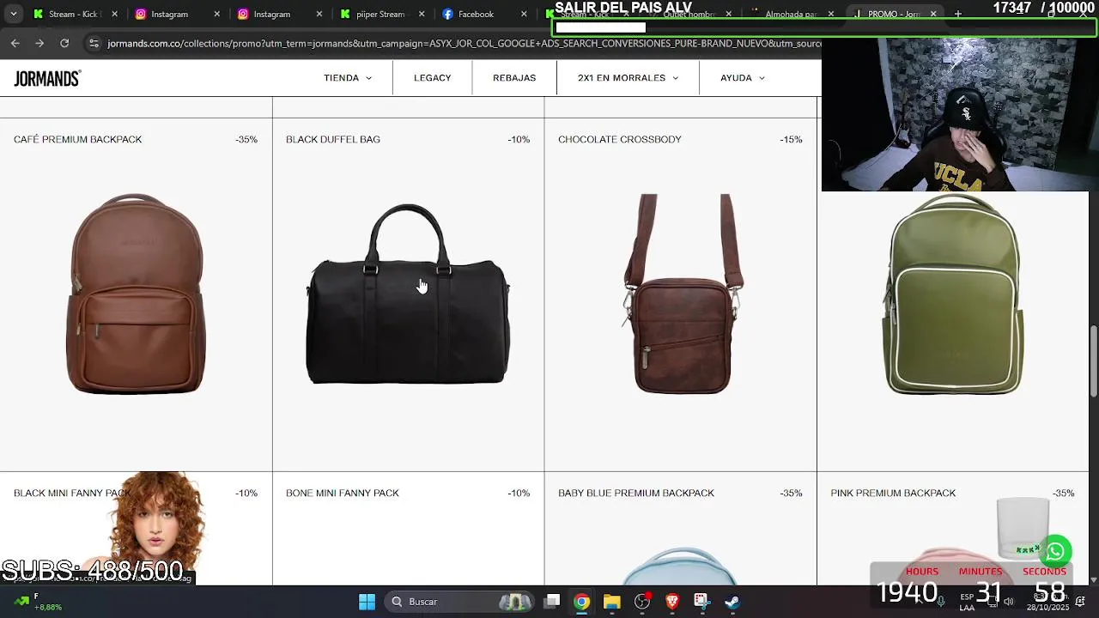
Task: Click the -10% badge on Bone Mini Fanny Pack
Action: point(519,493)
